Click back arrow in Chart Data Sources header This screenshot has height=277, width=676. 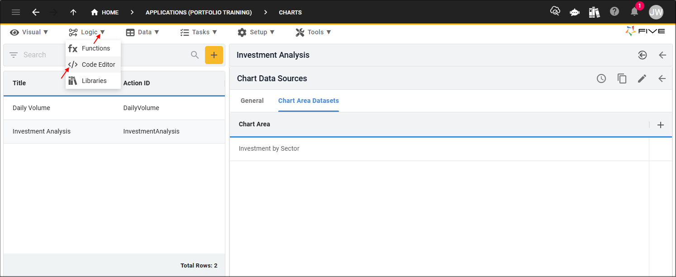coord(662,78)
